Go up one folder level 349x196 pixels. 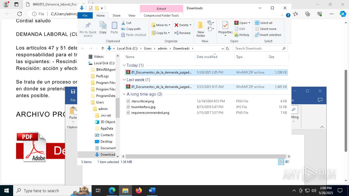click(x=103, y=48)
